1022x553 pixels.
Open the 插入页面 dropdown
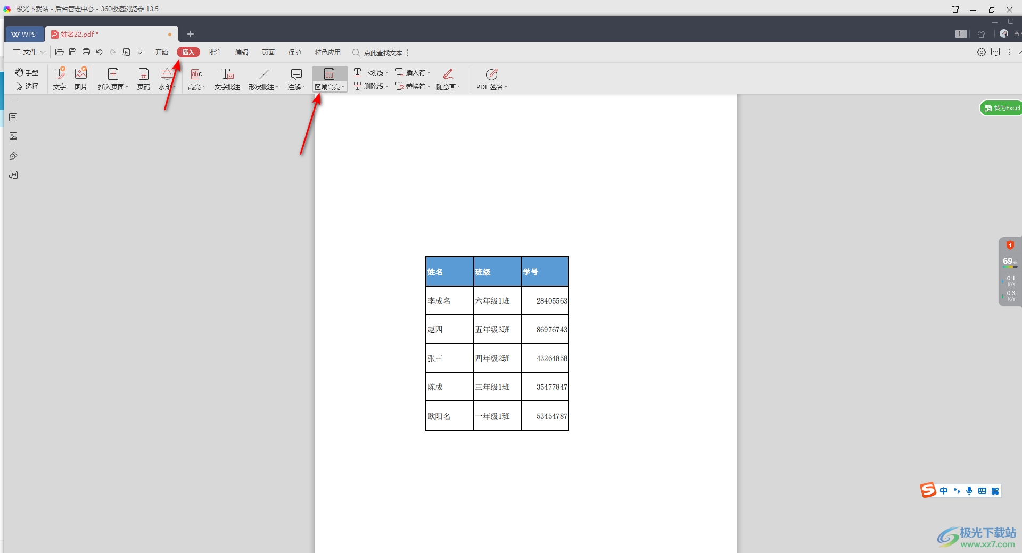(113, 79)
